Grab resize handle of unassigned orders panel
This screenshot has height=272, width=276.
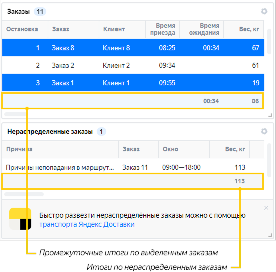pos(270,235)
